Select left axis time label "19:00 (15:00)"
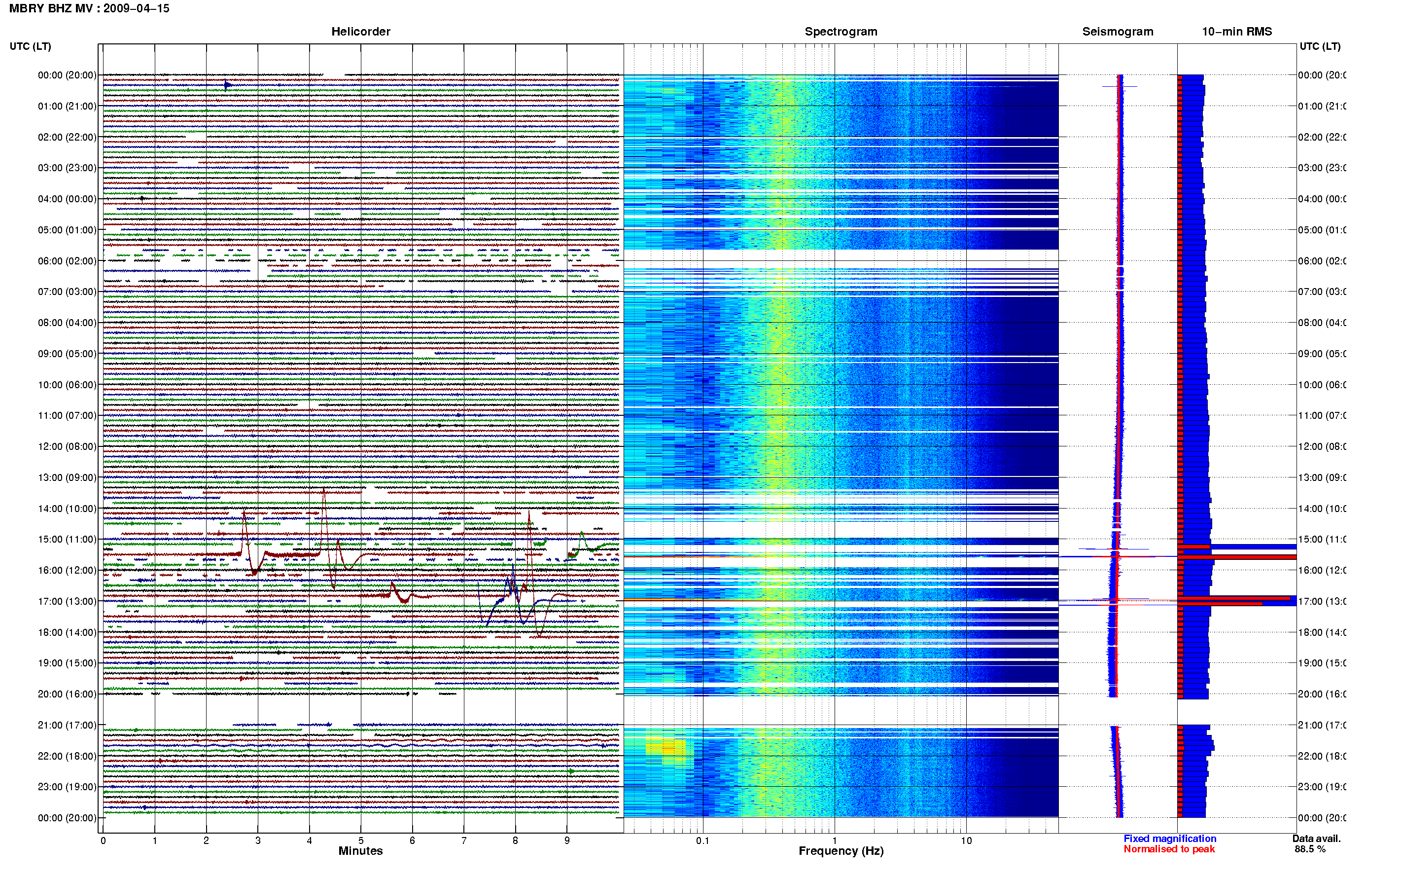 pos(67,663)
